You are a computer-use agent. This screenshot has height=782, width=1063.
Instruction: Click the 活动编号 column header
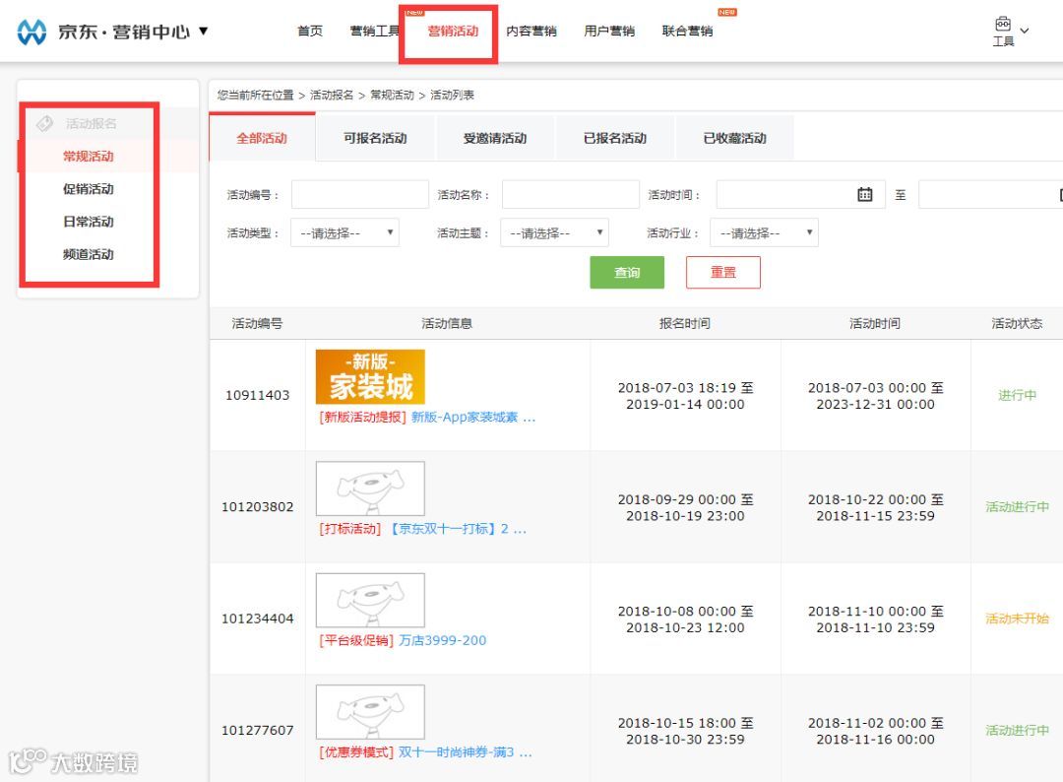tap(257, 323)
